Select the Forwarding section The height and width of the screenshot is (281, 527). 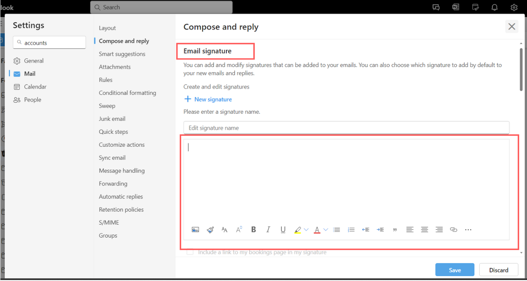coord(113,183)
